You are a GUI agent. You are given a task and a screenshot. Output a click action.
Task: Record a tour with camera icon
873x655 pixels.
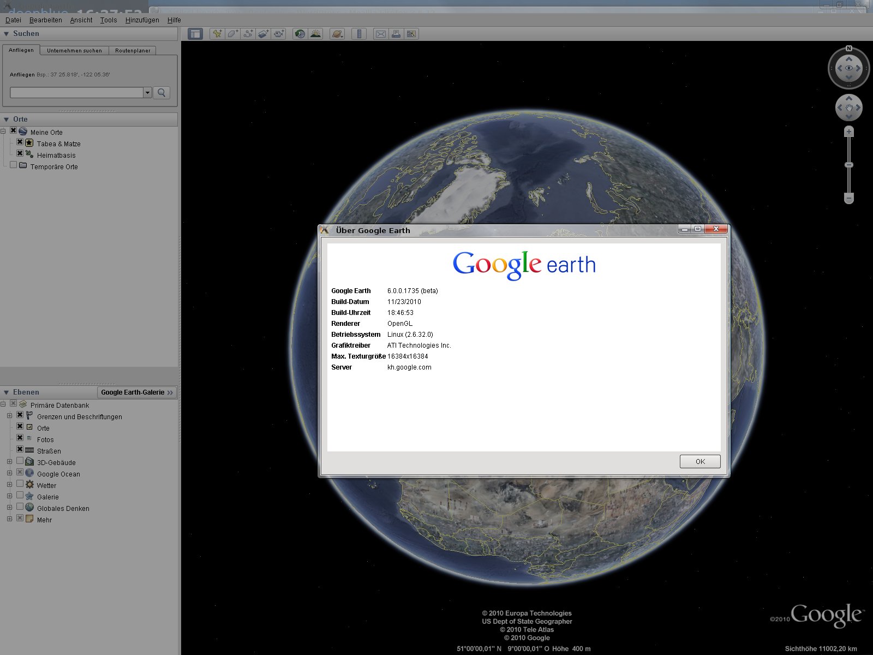click(x=279, y=34)
